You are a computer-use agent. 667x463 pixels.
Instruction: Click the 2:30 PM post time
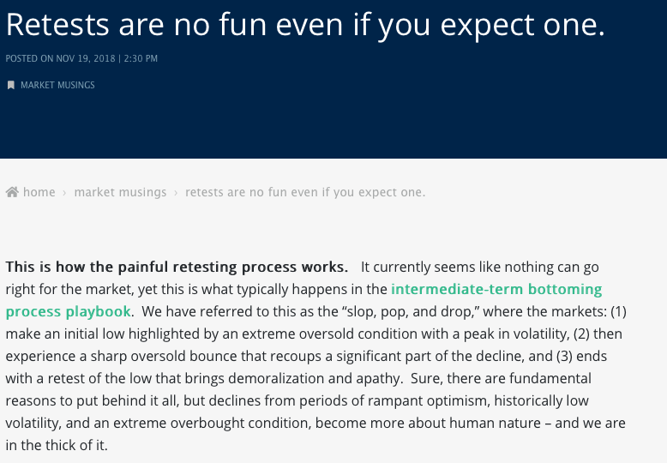pyautogui.click(x=138, y=58)
